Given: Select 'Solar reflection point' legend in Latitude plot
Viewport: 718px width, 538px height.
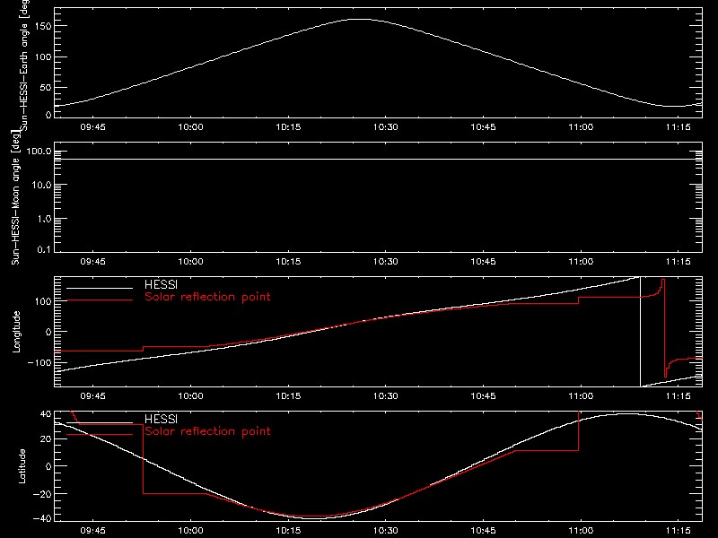Looking at the screenshot, I should tap(207, 431).
